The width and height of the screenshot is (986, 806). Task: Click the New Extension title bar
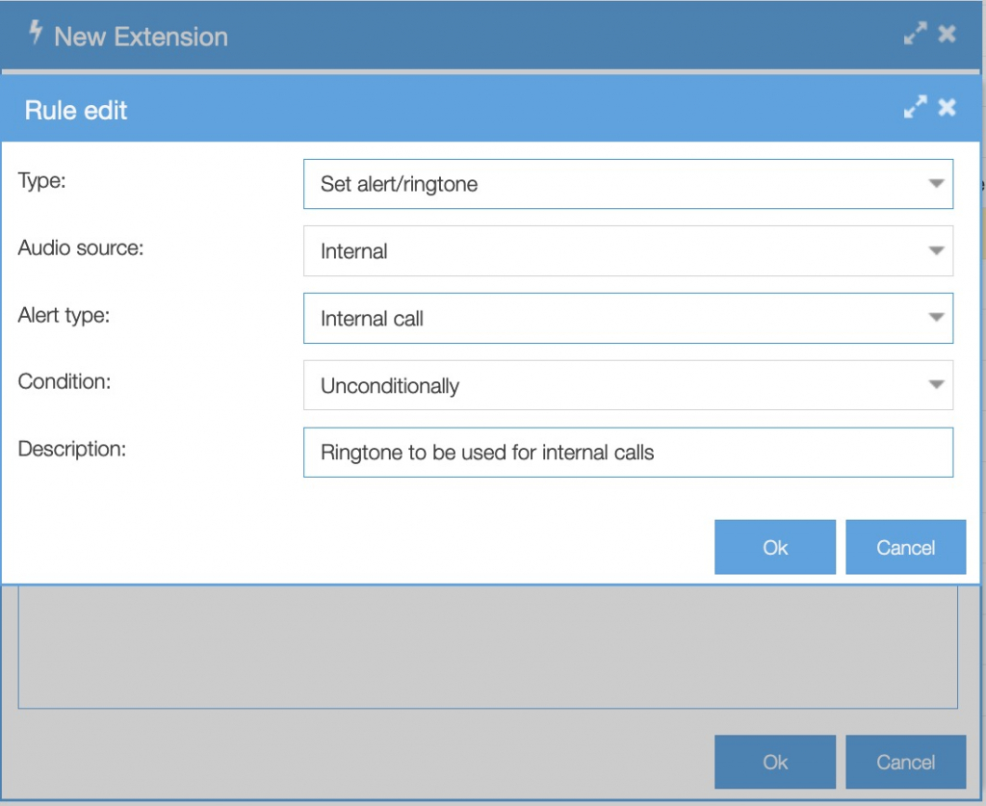coord(481,35)
